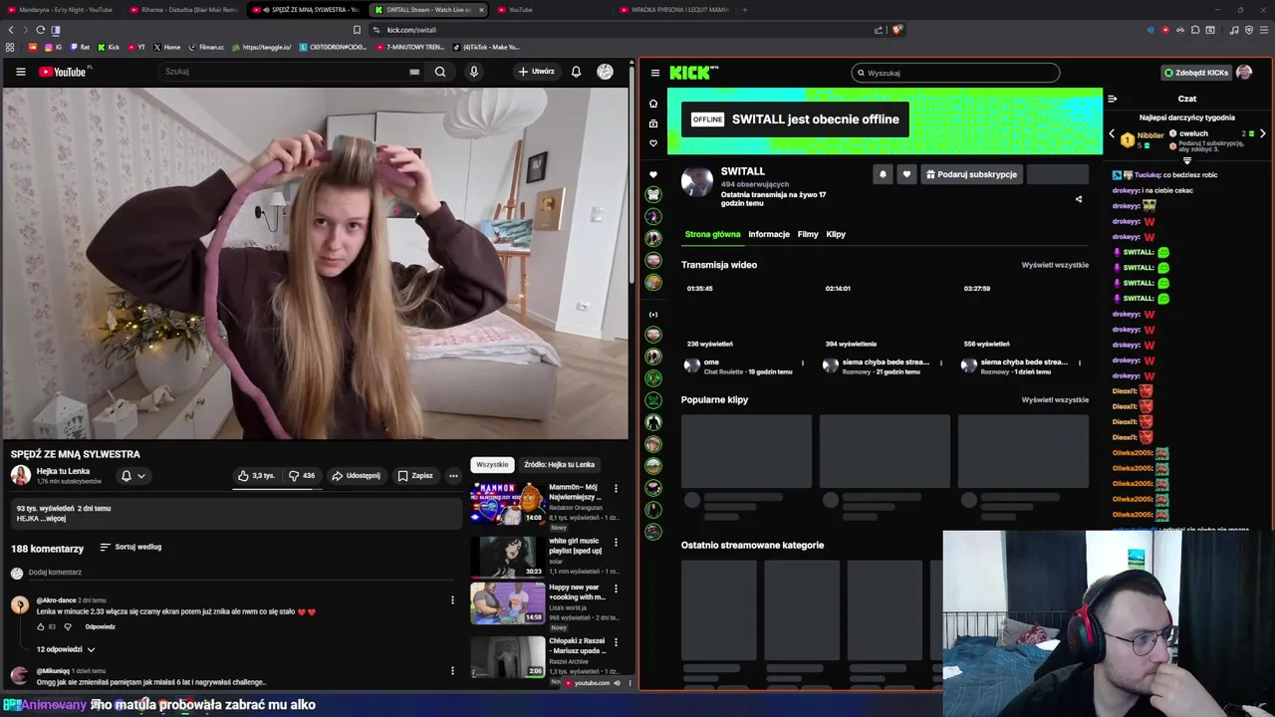1275x717 pixels.
Task: Open a new browser tab with plus
Action: [x=744, y=10]
